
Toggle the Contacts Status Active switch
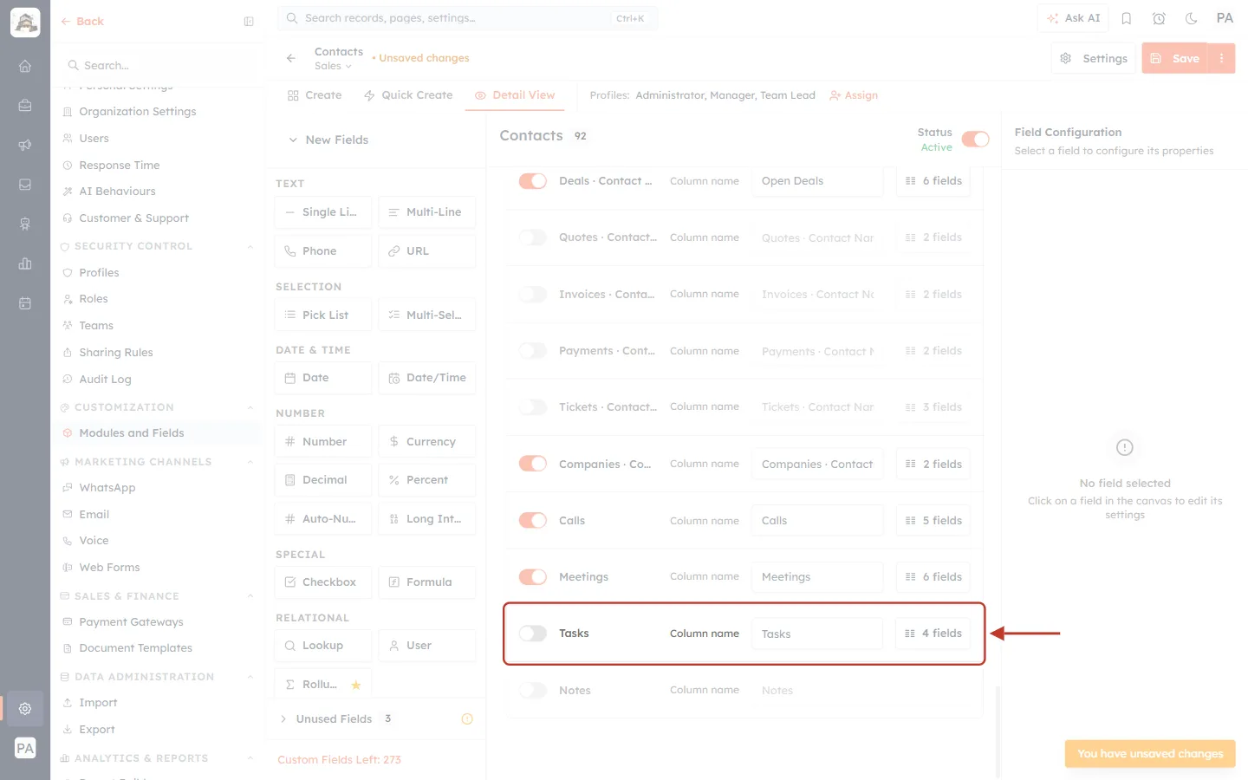975,140
